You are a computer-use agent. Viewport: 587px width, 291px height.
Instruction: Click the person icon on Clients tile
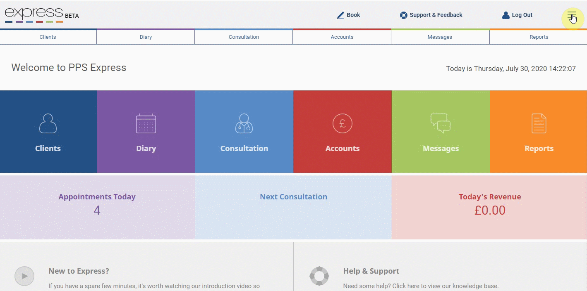48,123
